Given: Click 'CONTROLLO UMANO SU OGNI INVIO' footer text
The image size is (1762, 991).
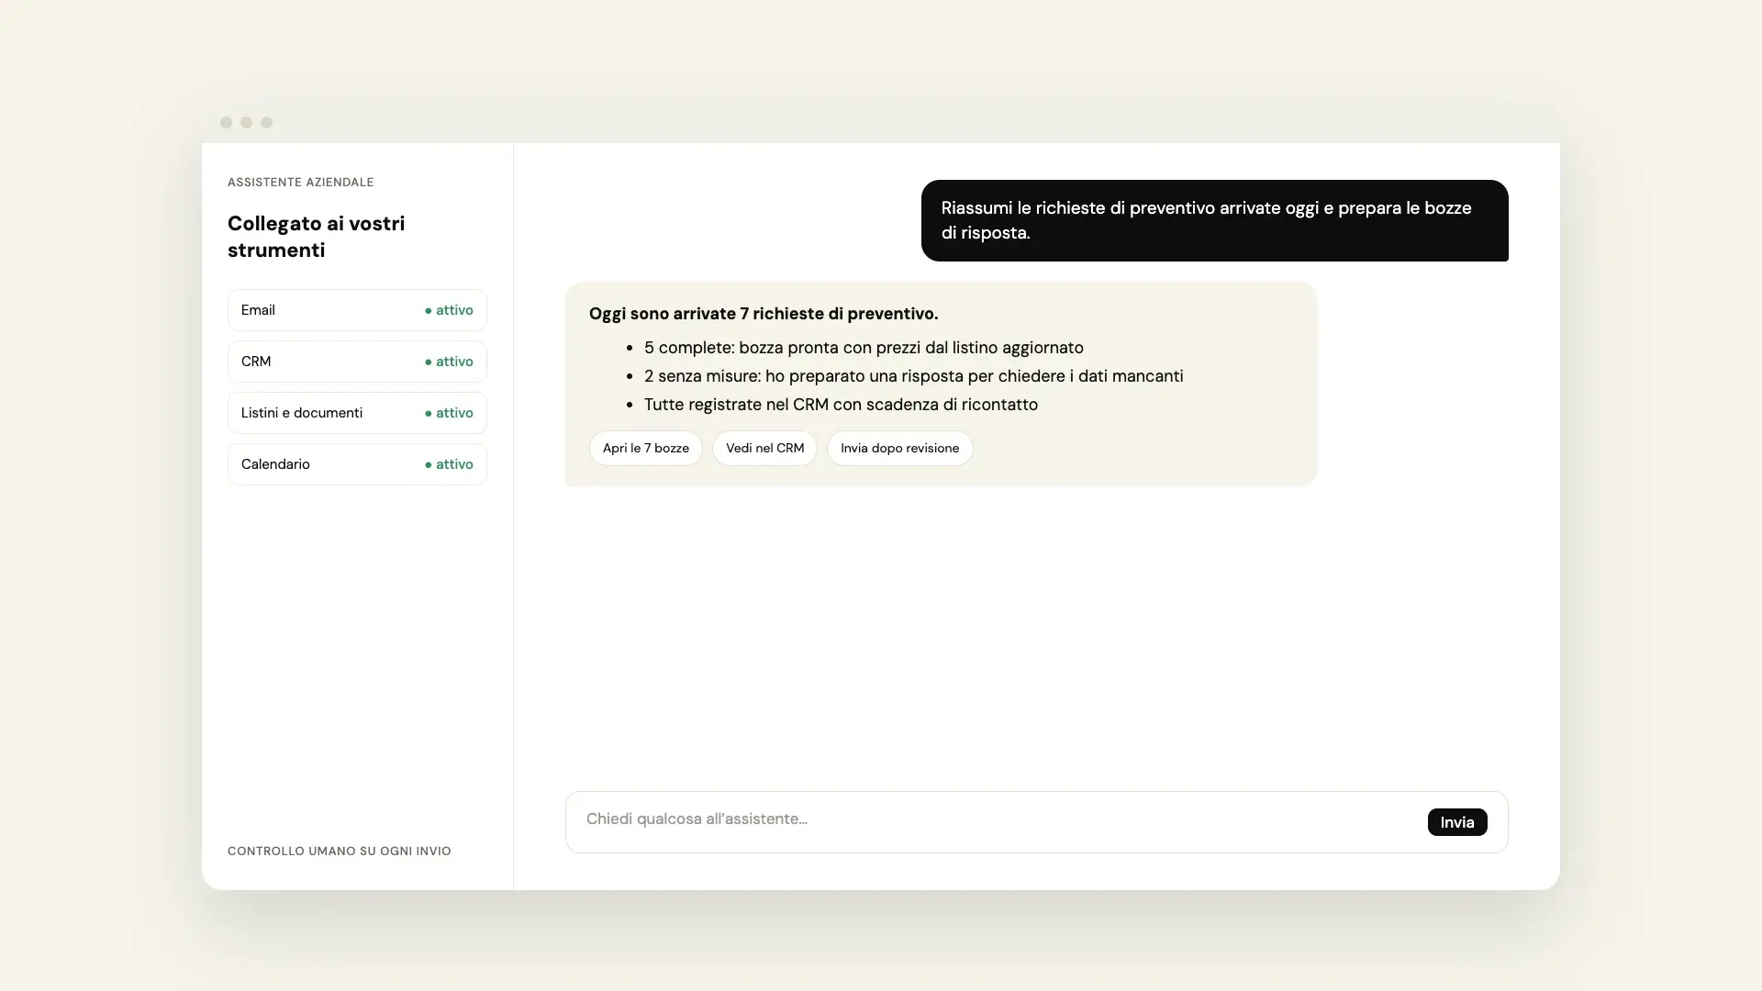Looking at the screenshot, I should (340, 851).
